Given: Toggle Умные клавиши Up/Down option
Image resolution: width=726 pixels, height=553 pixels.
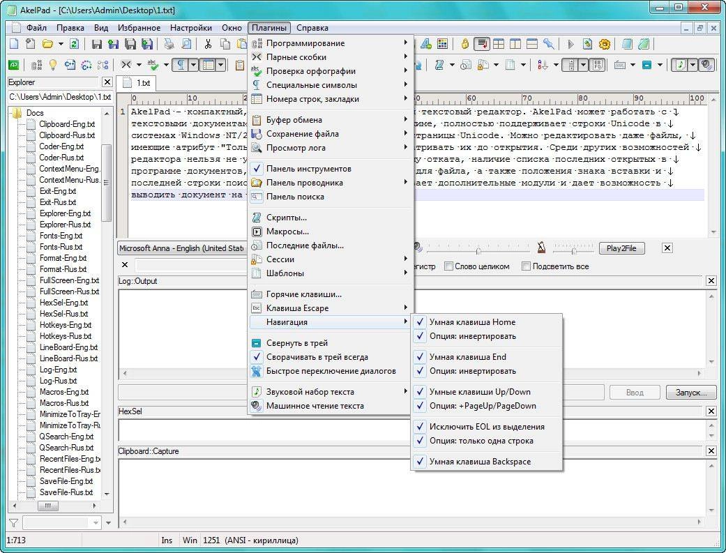Looking at the screenshot, I should (x=486, y=392).
